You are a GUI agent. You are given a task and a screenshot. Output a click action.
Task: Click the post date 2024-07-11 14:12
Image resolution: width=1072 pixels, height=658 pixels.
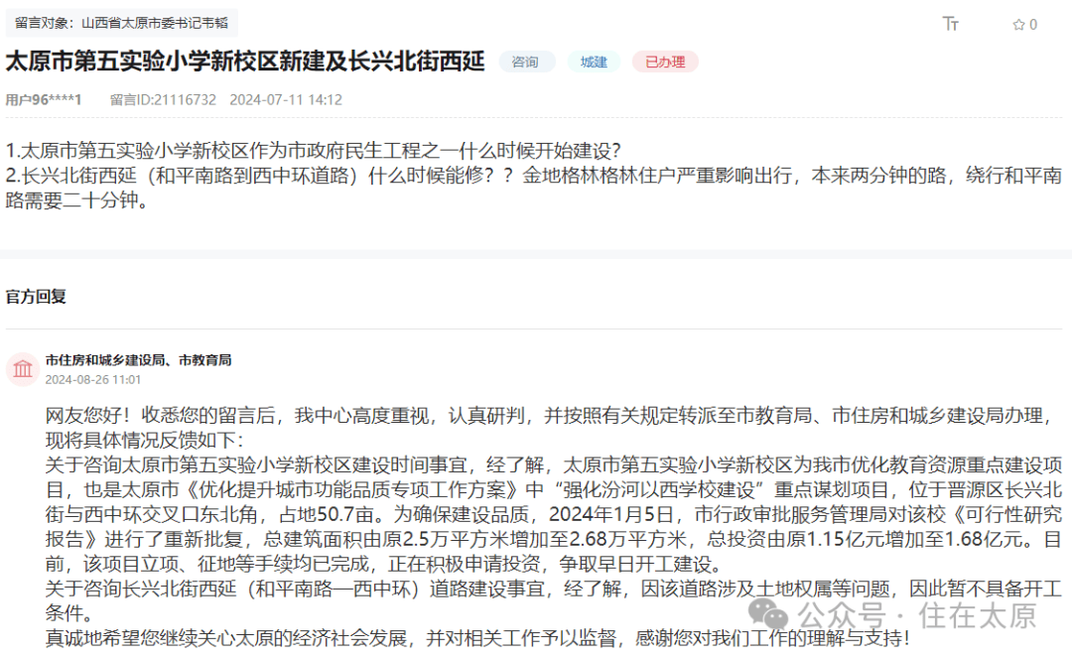(286, 100)
